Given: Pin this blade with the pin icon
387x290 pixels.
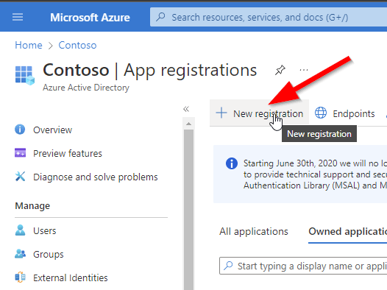Looking at the screenshot, I should tap(280, 70).
